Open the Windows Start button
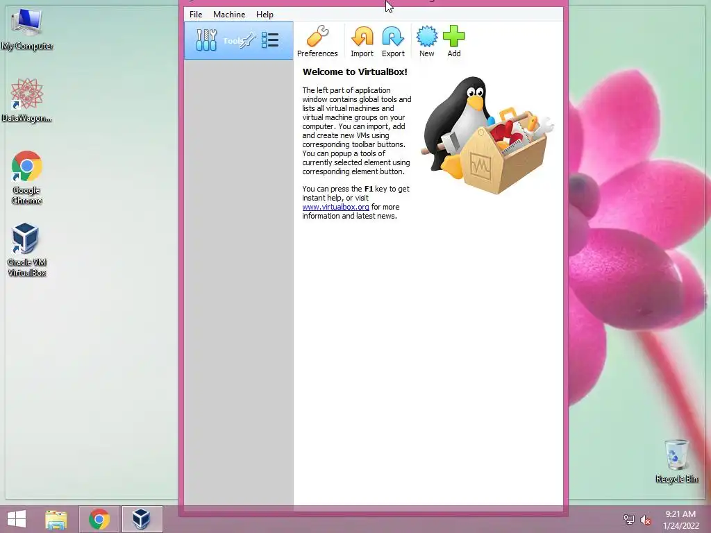Image resolution: width=711 pixels, height=533 pixels. [17, 519]
